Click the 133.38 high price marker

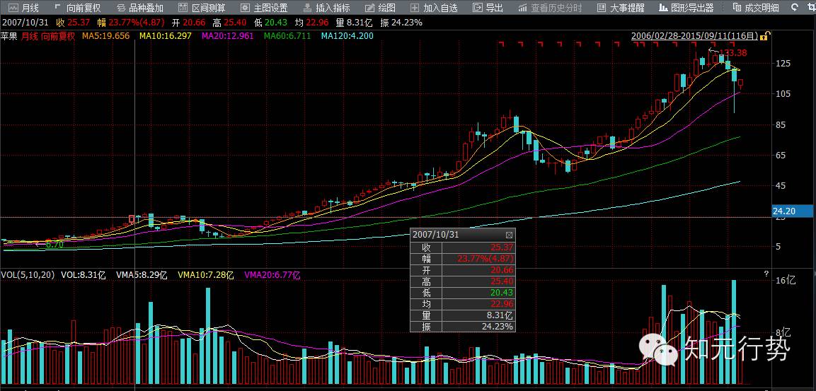tap(733, 52)
